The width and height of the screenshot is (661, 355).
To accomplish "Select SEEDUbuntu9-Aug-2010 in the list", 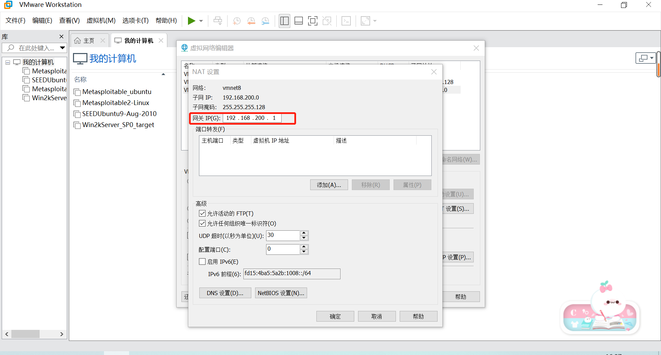I will click(x=115, y=114).
